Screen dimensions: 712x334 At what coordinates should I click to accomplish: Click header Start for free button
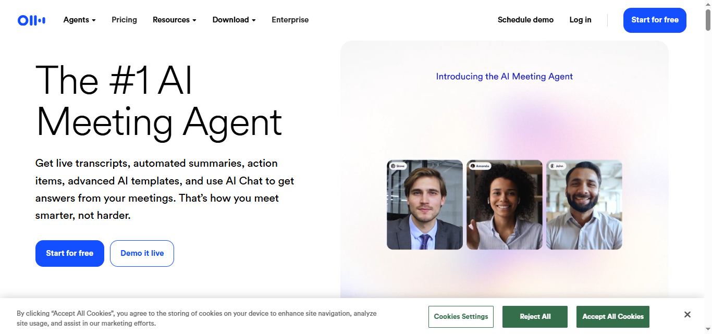click(x=655, y=20)
